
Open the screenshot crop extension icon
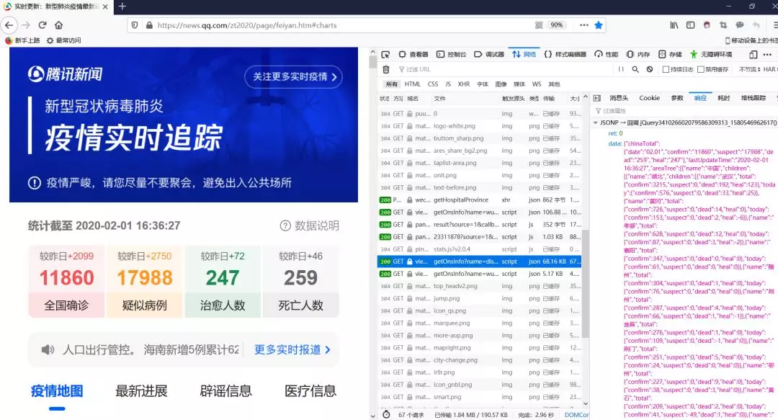(723, 24)
